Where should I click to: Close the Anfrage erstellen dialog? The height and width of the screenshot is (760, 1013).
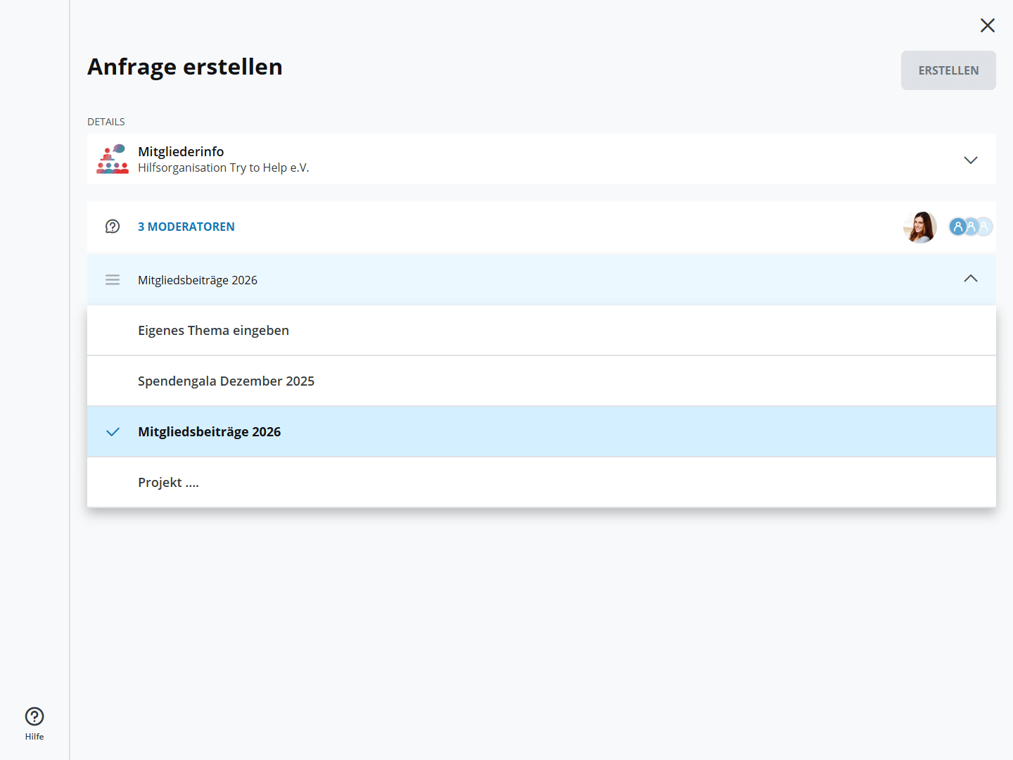[988, 25]
